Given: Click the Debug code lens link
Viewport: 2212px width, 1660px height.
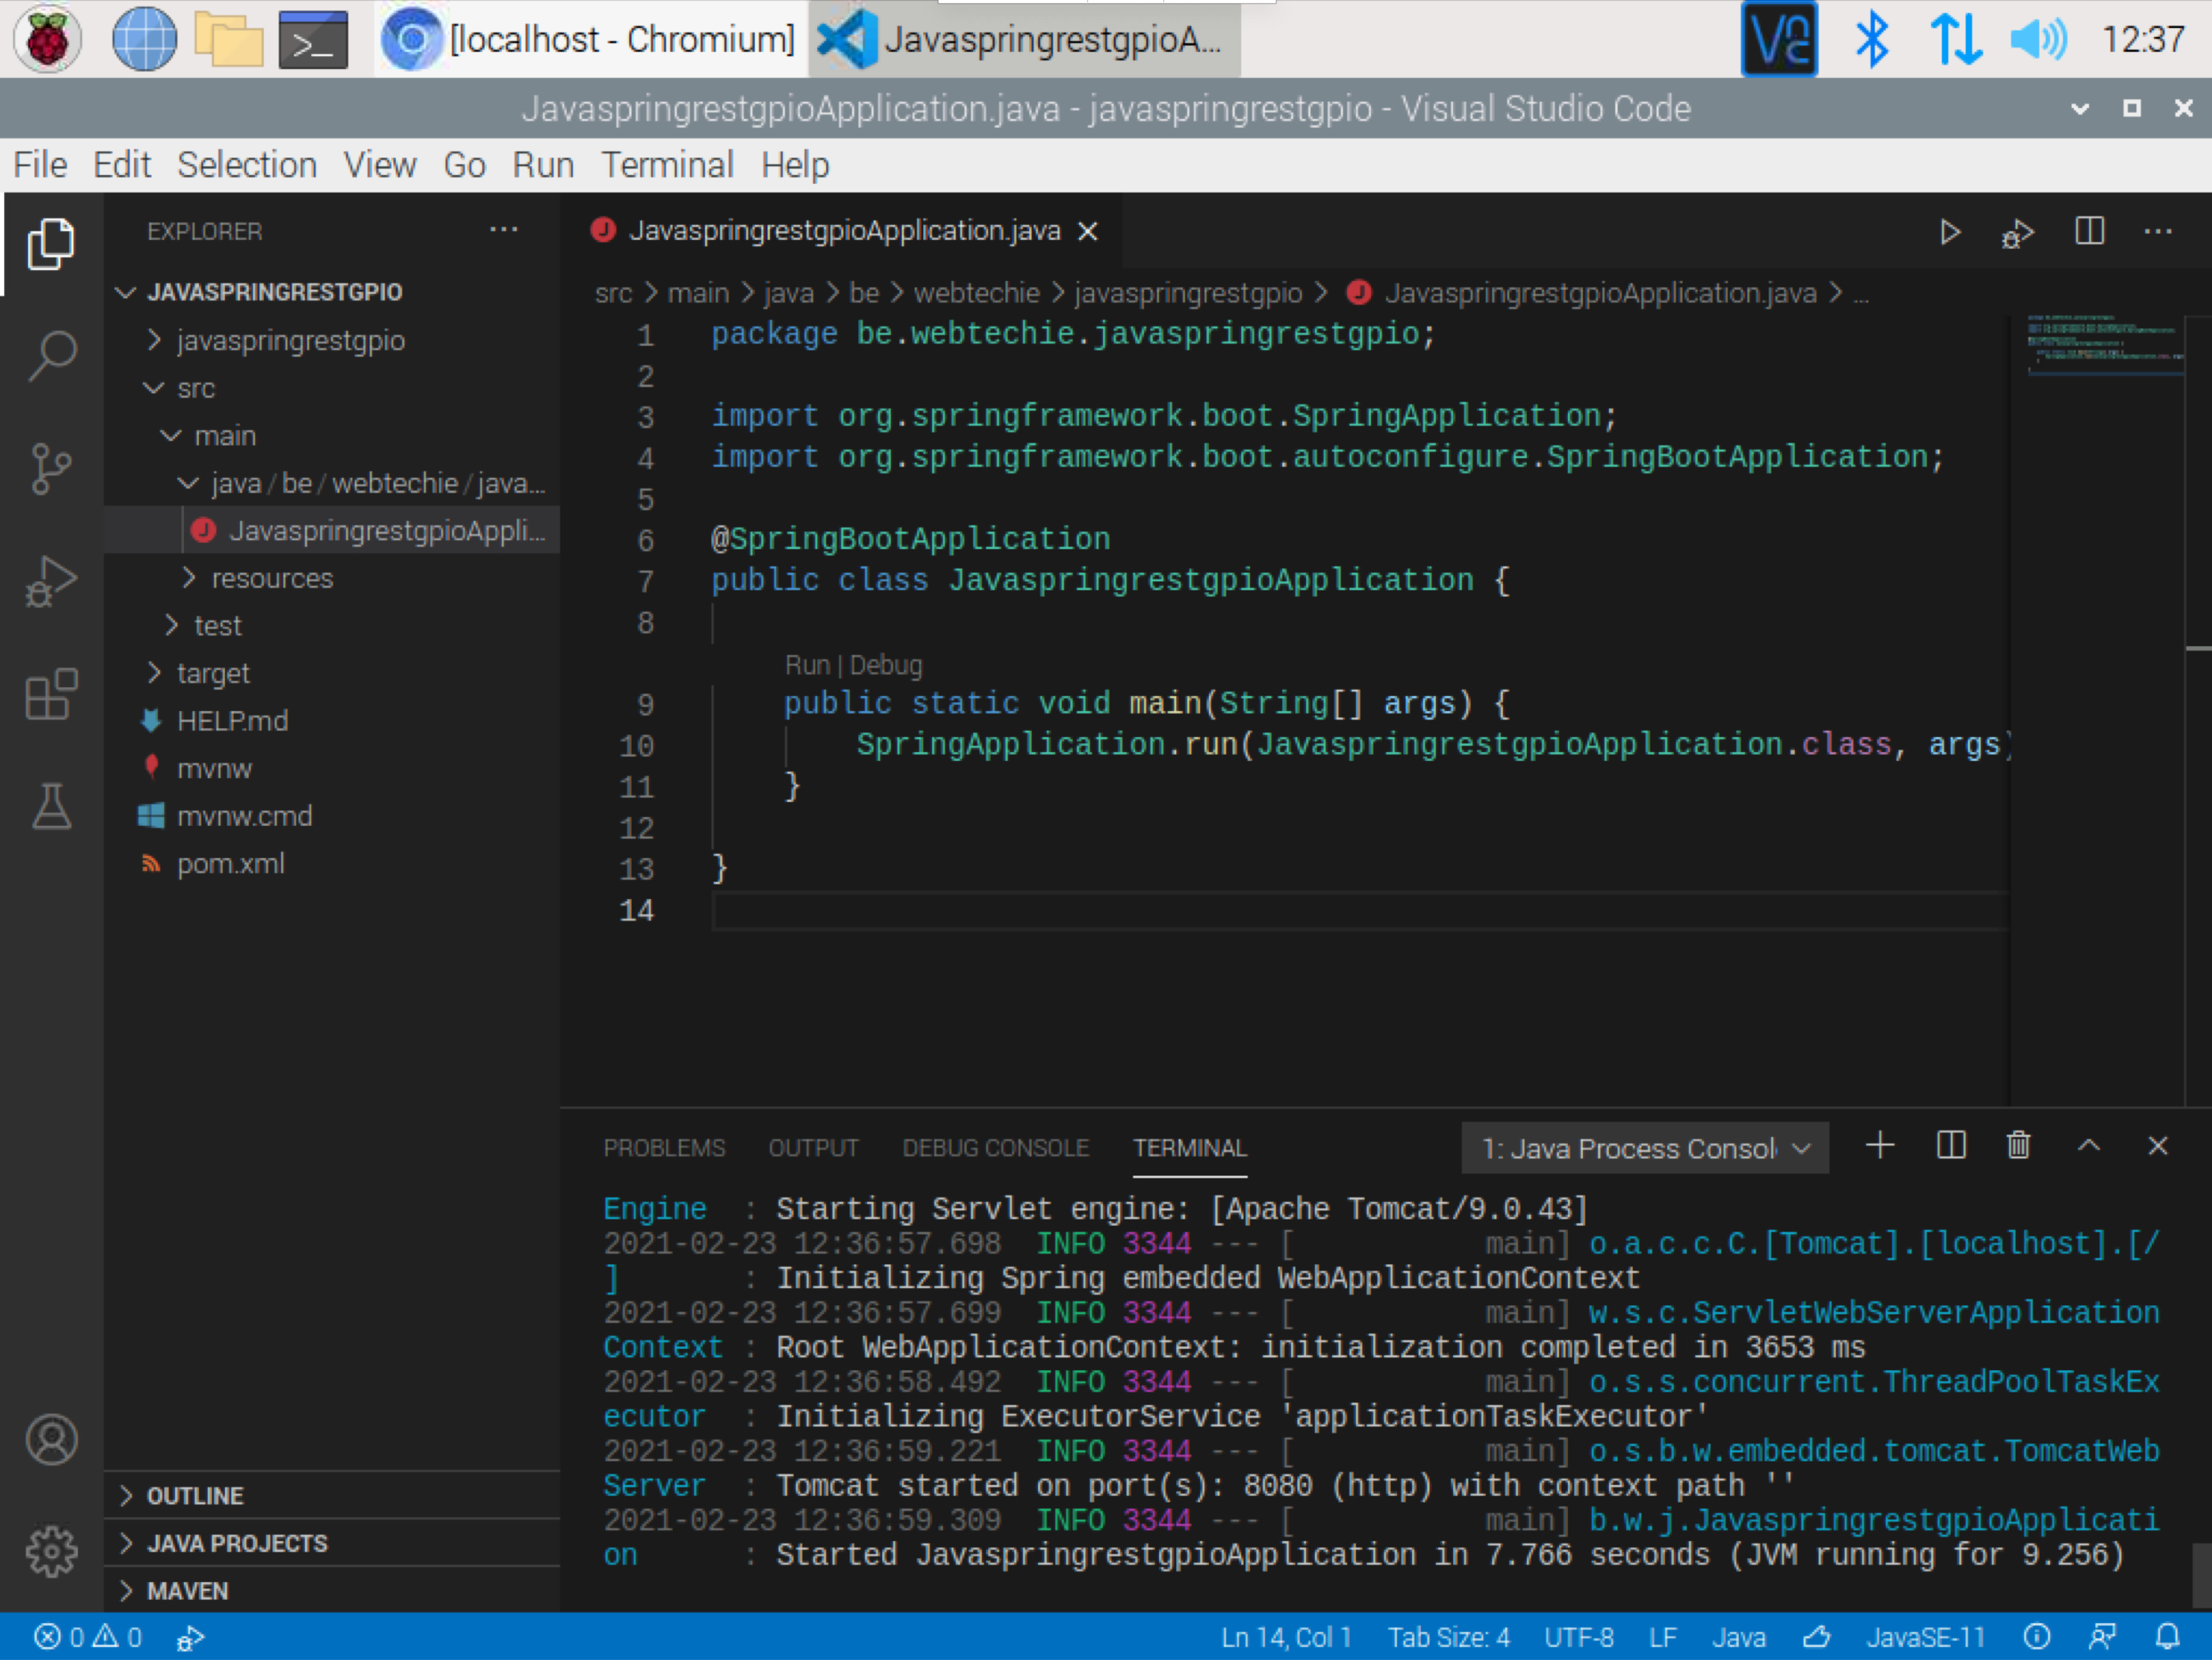Looking at the screenshot, I should (886, 665).
